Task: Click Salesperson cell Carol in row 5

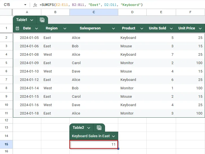Action: (94, 63)
